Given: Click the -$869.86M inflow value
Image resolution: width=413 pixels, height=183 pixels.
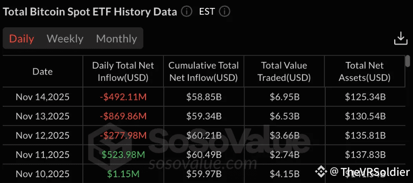Looking at the screenshot, I should pyautogui.click(x=123, y=116).
